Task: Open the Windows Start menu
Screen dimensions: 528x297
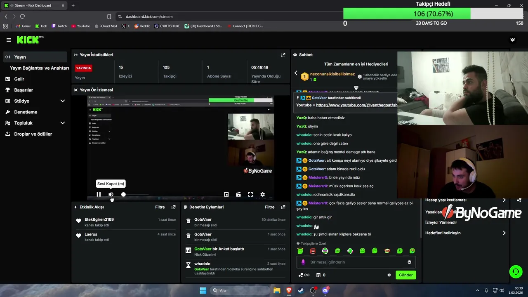Action: coord(203,290)
